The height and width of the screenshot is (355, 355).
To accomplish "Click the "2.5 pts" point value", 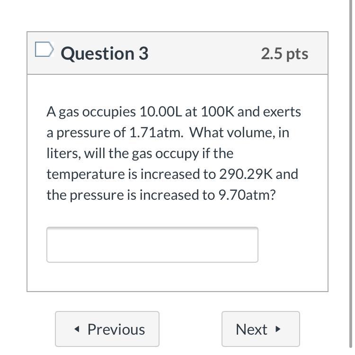I will tap(284, 53).
